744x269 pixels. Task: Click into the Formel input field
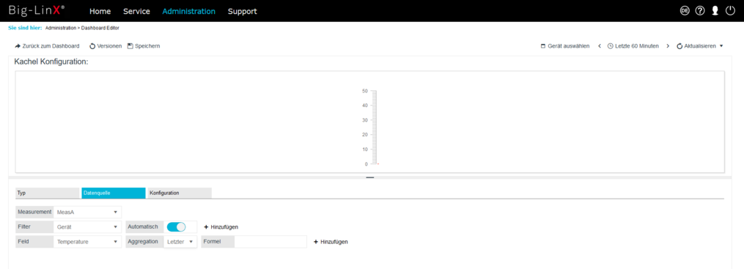270,241
